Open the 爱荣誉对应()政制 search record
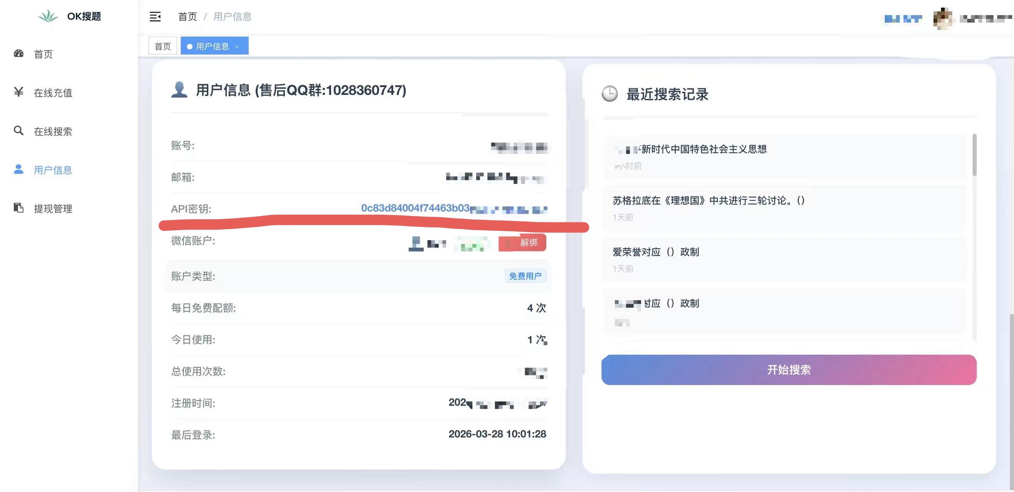The height and width of the screenshot is (492, 1014). coord(656,252)
